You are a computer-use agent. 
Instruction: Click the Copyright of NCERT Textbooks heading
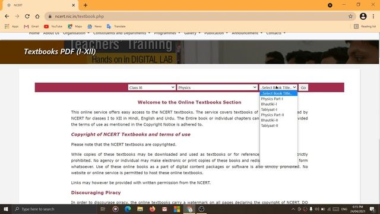point(131,134)
